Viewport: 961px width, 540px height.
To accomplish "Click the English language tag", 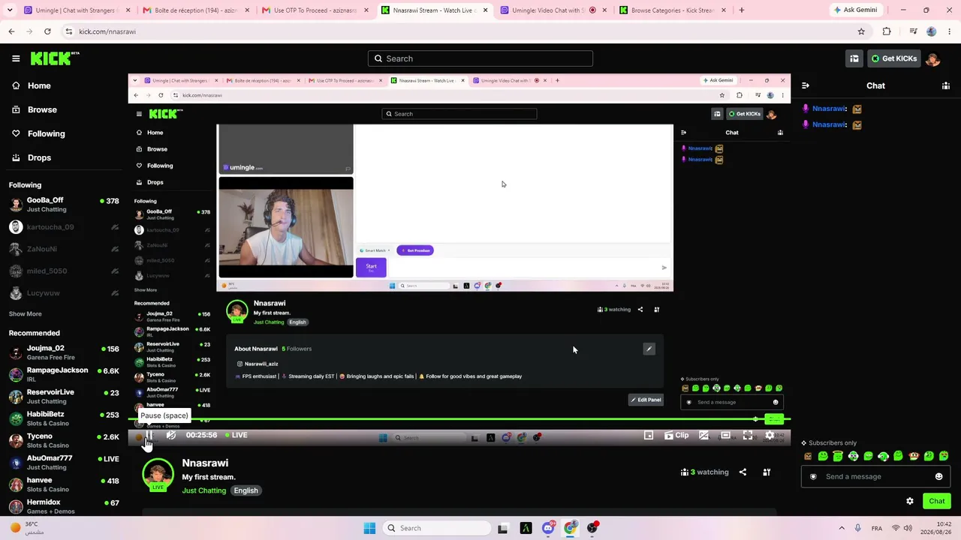I will pyautogui.click(x=246, y=490).
